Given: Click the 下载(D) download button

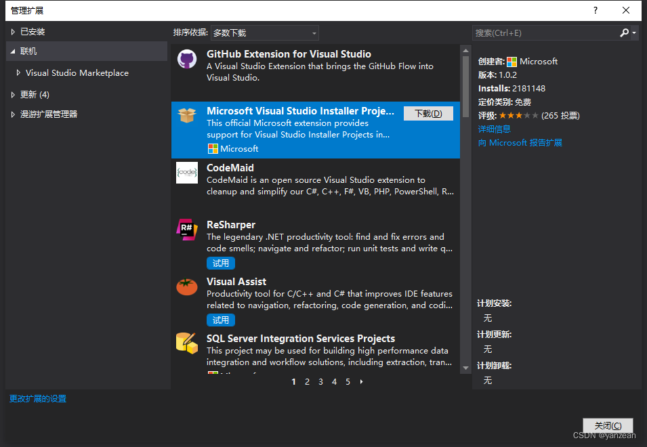Looking at the screenshot, I should click(428, 113).
